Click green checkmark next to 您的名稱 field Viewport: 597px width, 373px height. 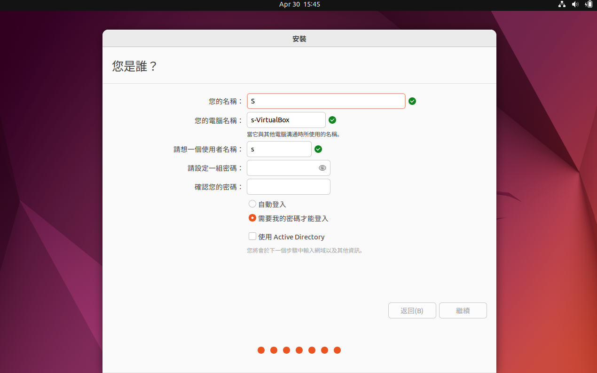coord(412,101)
